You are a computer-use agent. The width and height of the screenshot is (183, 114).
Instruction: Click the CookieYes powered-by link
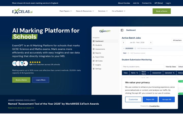coord(154,106)
